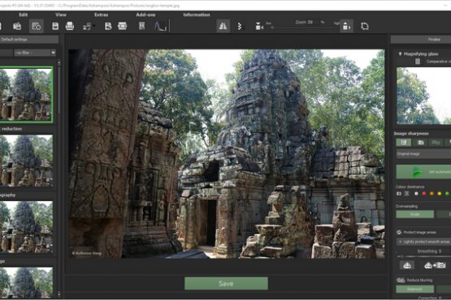This screenshot has width=451, height=300.
Task: Open the histogram curve icon
Action: click(x=160, y=26)
